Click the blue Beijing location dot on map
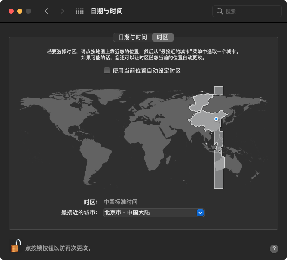Viewport: 287px width, 260px height. pyautogui.click(x=216, y=119)
